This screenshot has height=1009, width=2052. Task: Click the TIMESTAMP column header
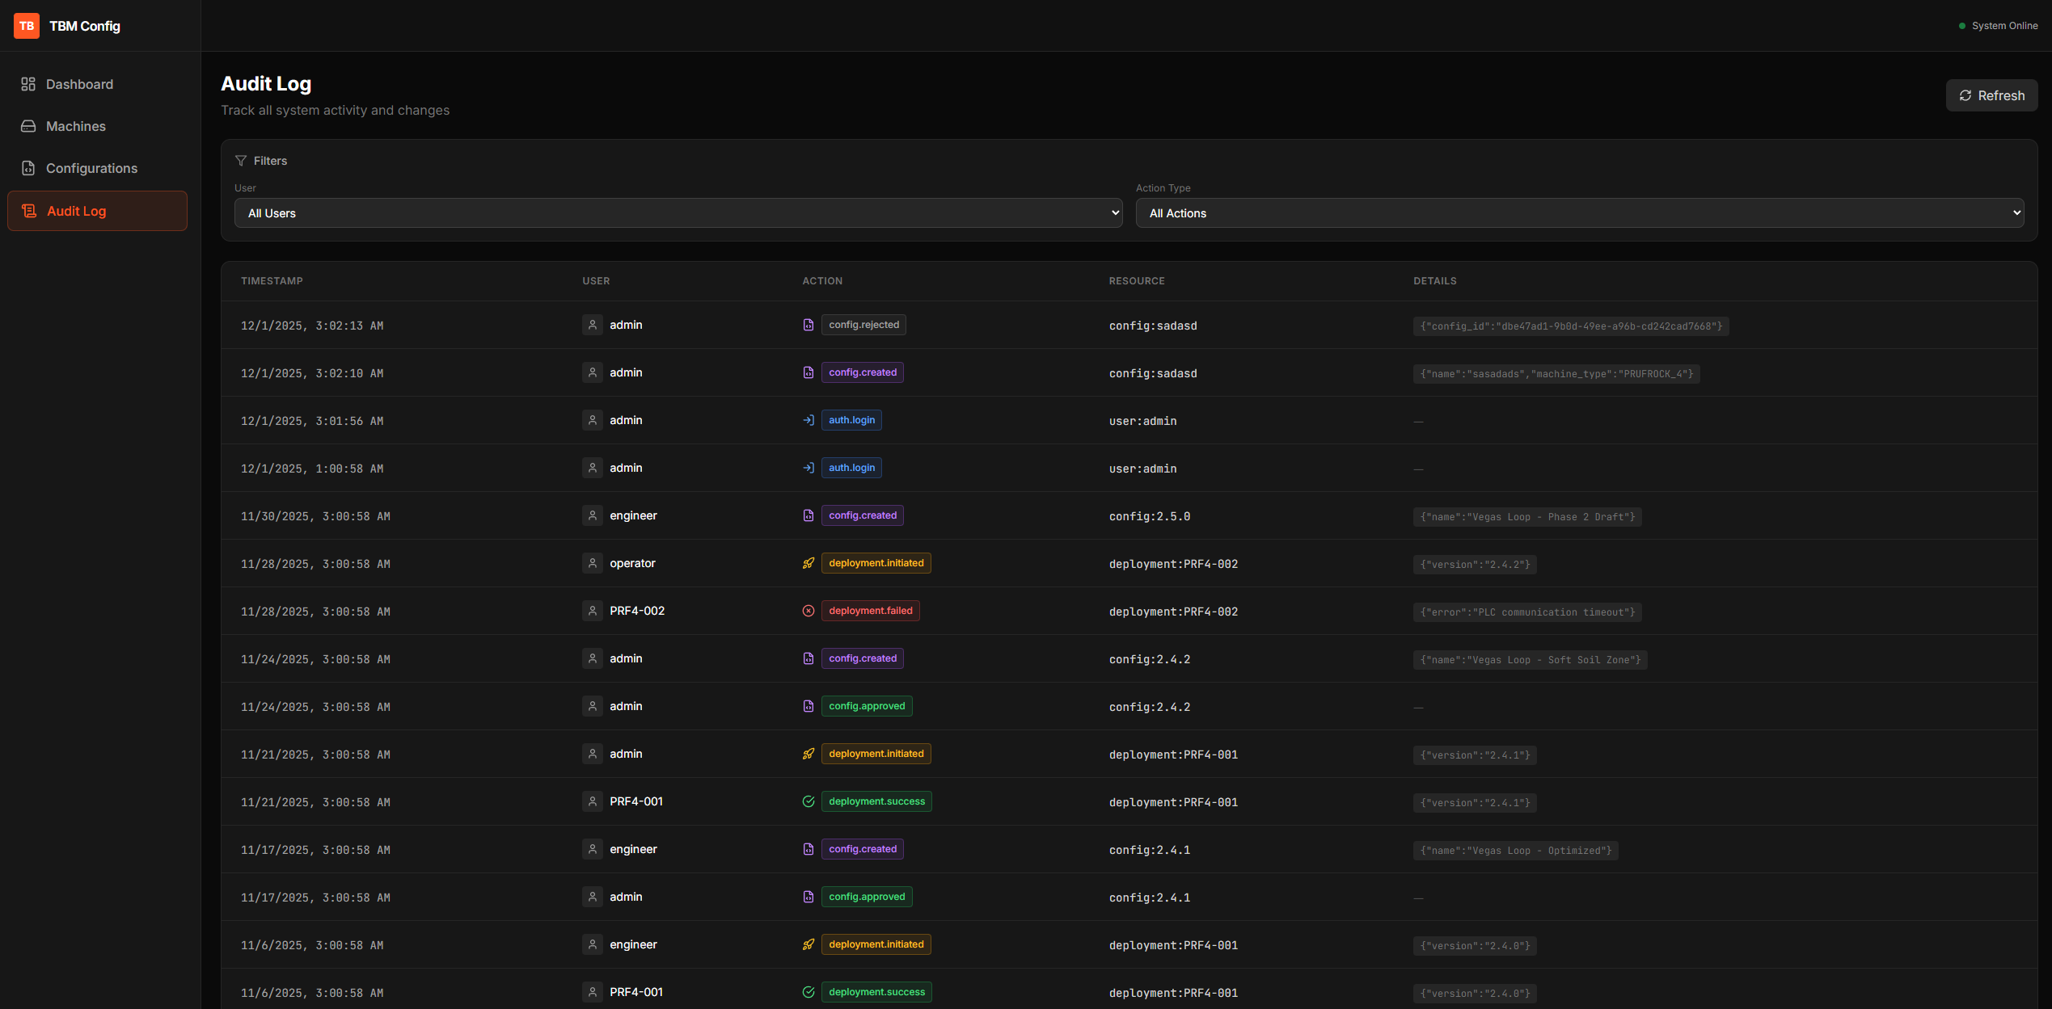point(272,281)
